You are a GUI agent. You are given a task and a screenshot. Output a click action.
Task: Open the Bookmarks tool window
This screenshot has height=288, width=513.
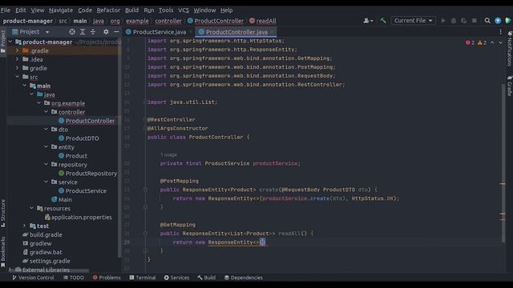[3, 252]
